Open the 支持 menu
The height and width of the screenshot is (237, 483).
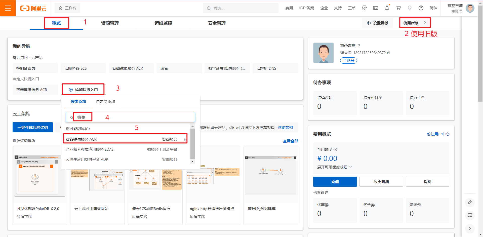338,8
